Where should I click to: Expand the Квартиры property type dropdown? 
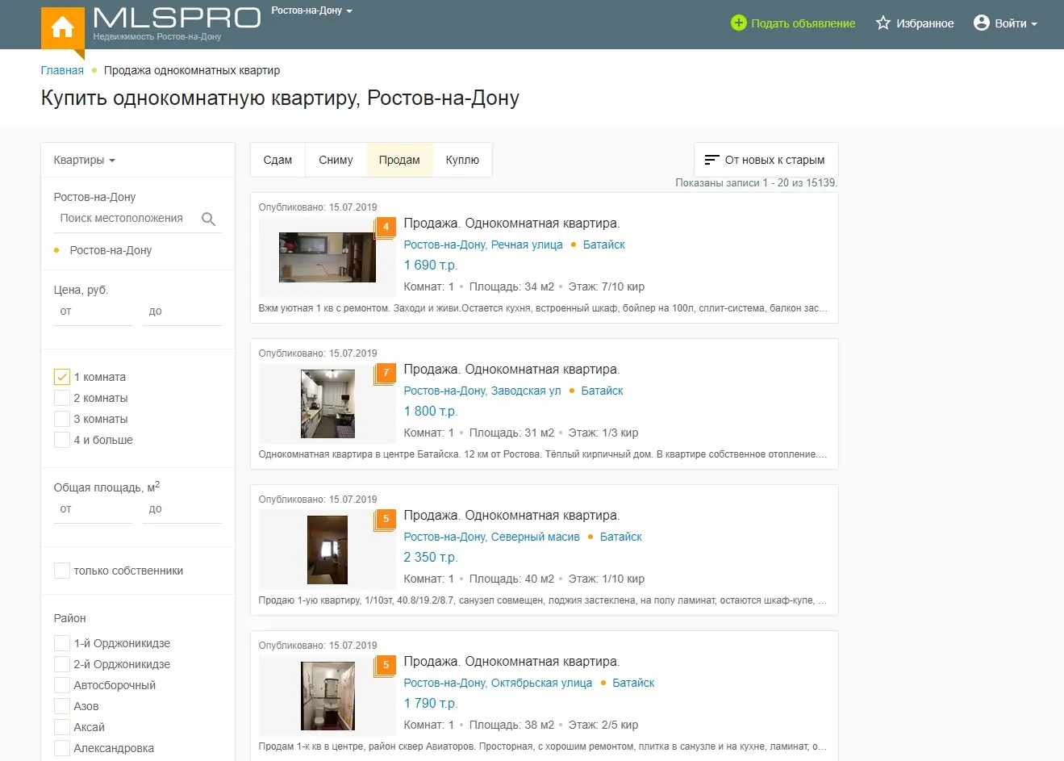tap(84, 160)
